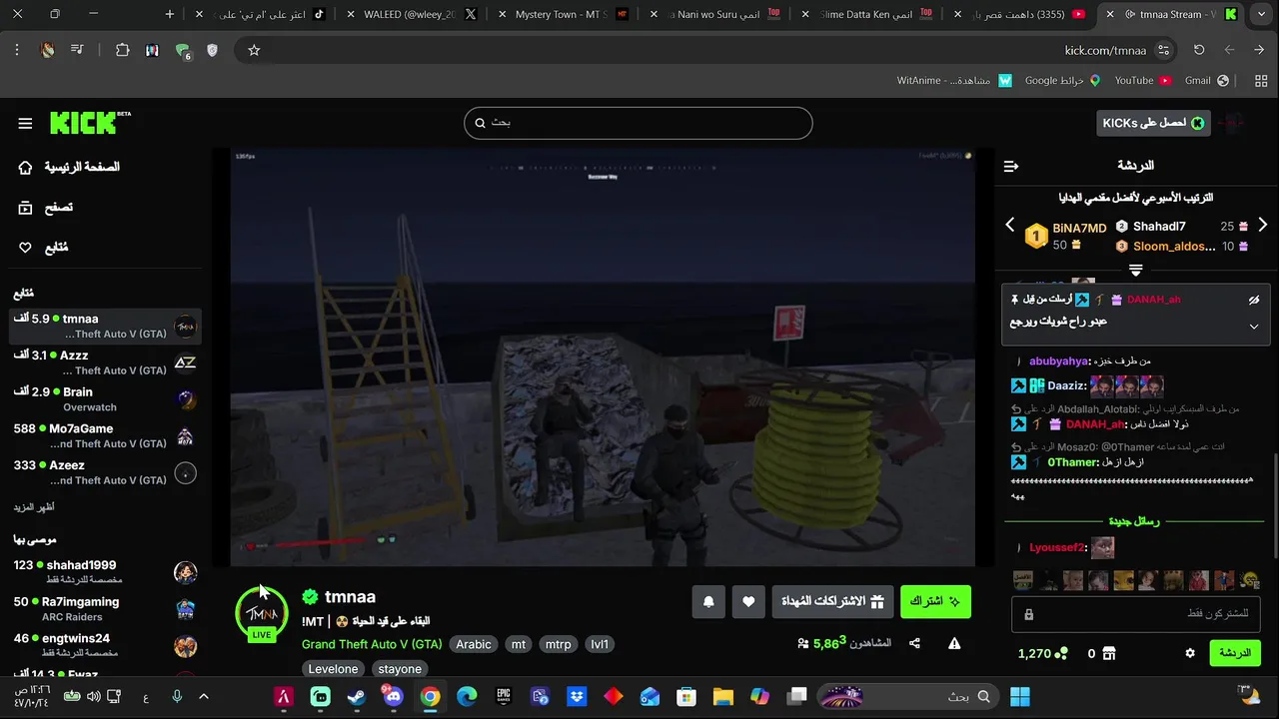Open recommended channel engtwins24
The image size is (1279, 719).
[x=105, y=645]
